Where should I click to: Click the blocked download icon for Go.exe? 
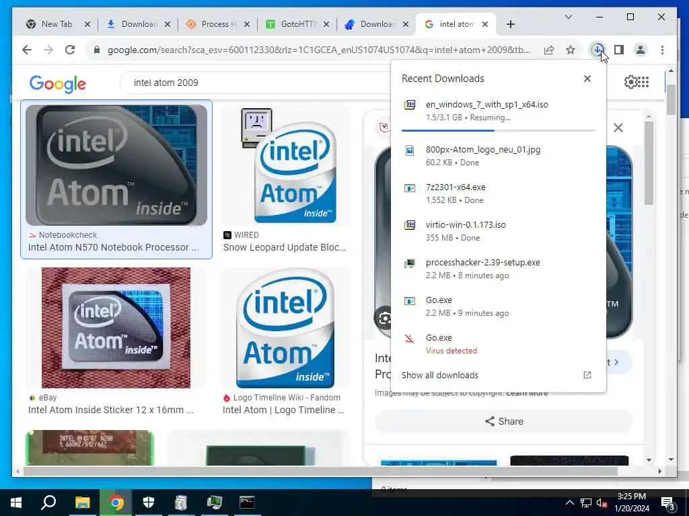pos(410,339)
